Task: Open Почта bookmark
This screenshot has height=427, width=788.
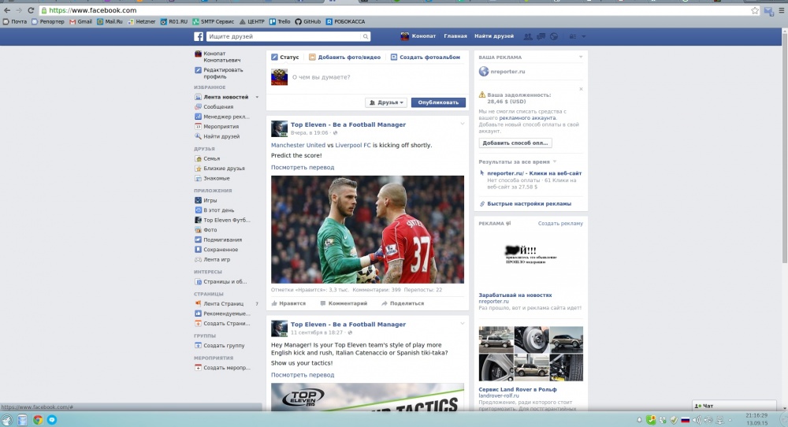Action: pyautogui.click(x=15, y=21)
